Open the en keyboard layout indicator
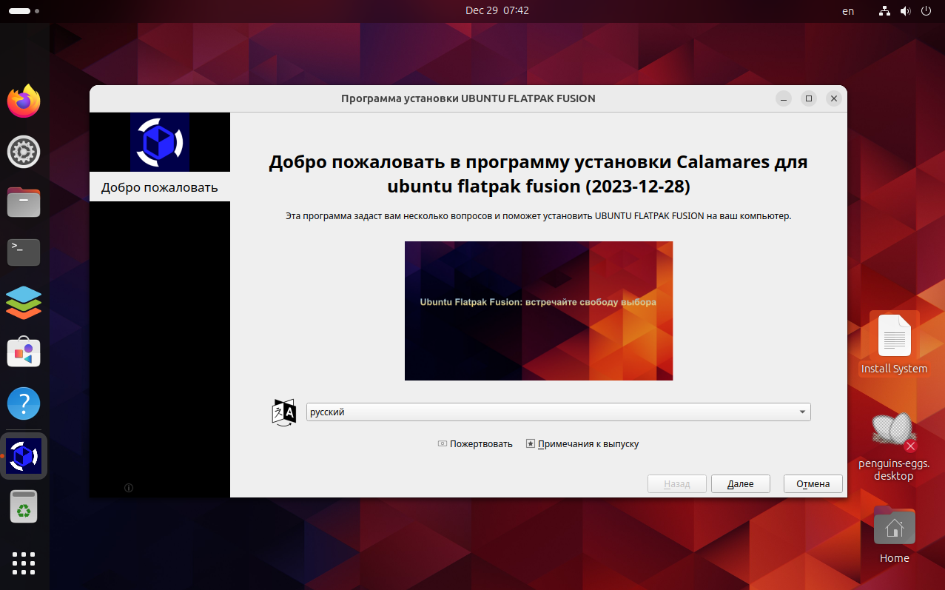The width and height of the screenshot is (945, 590). point(848,11)
